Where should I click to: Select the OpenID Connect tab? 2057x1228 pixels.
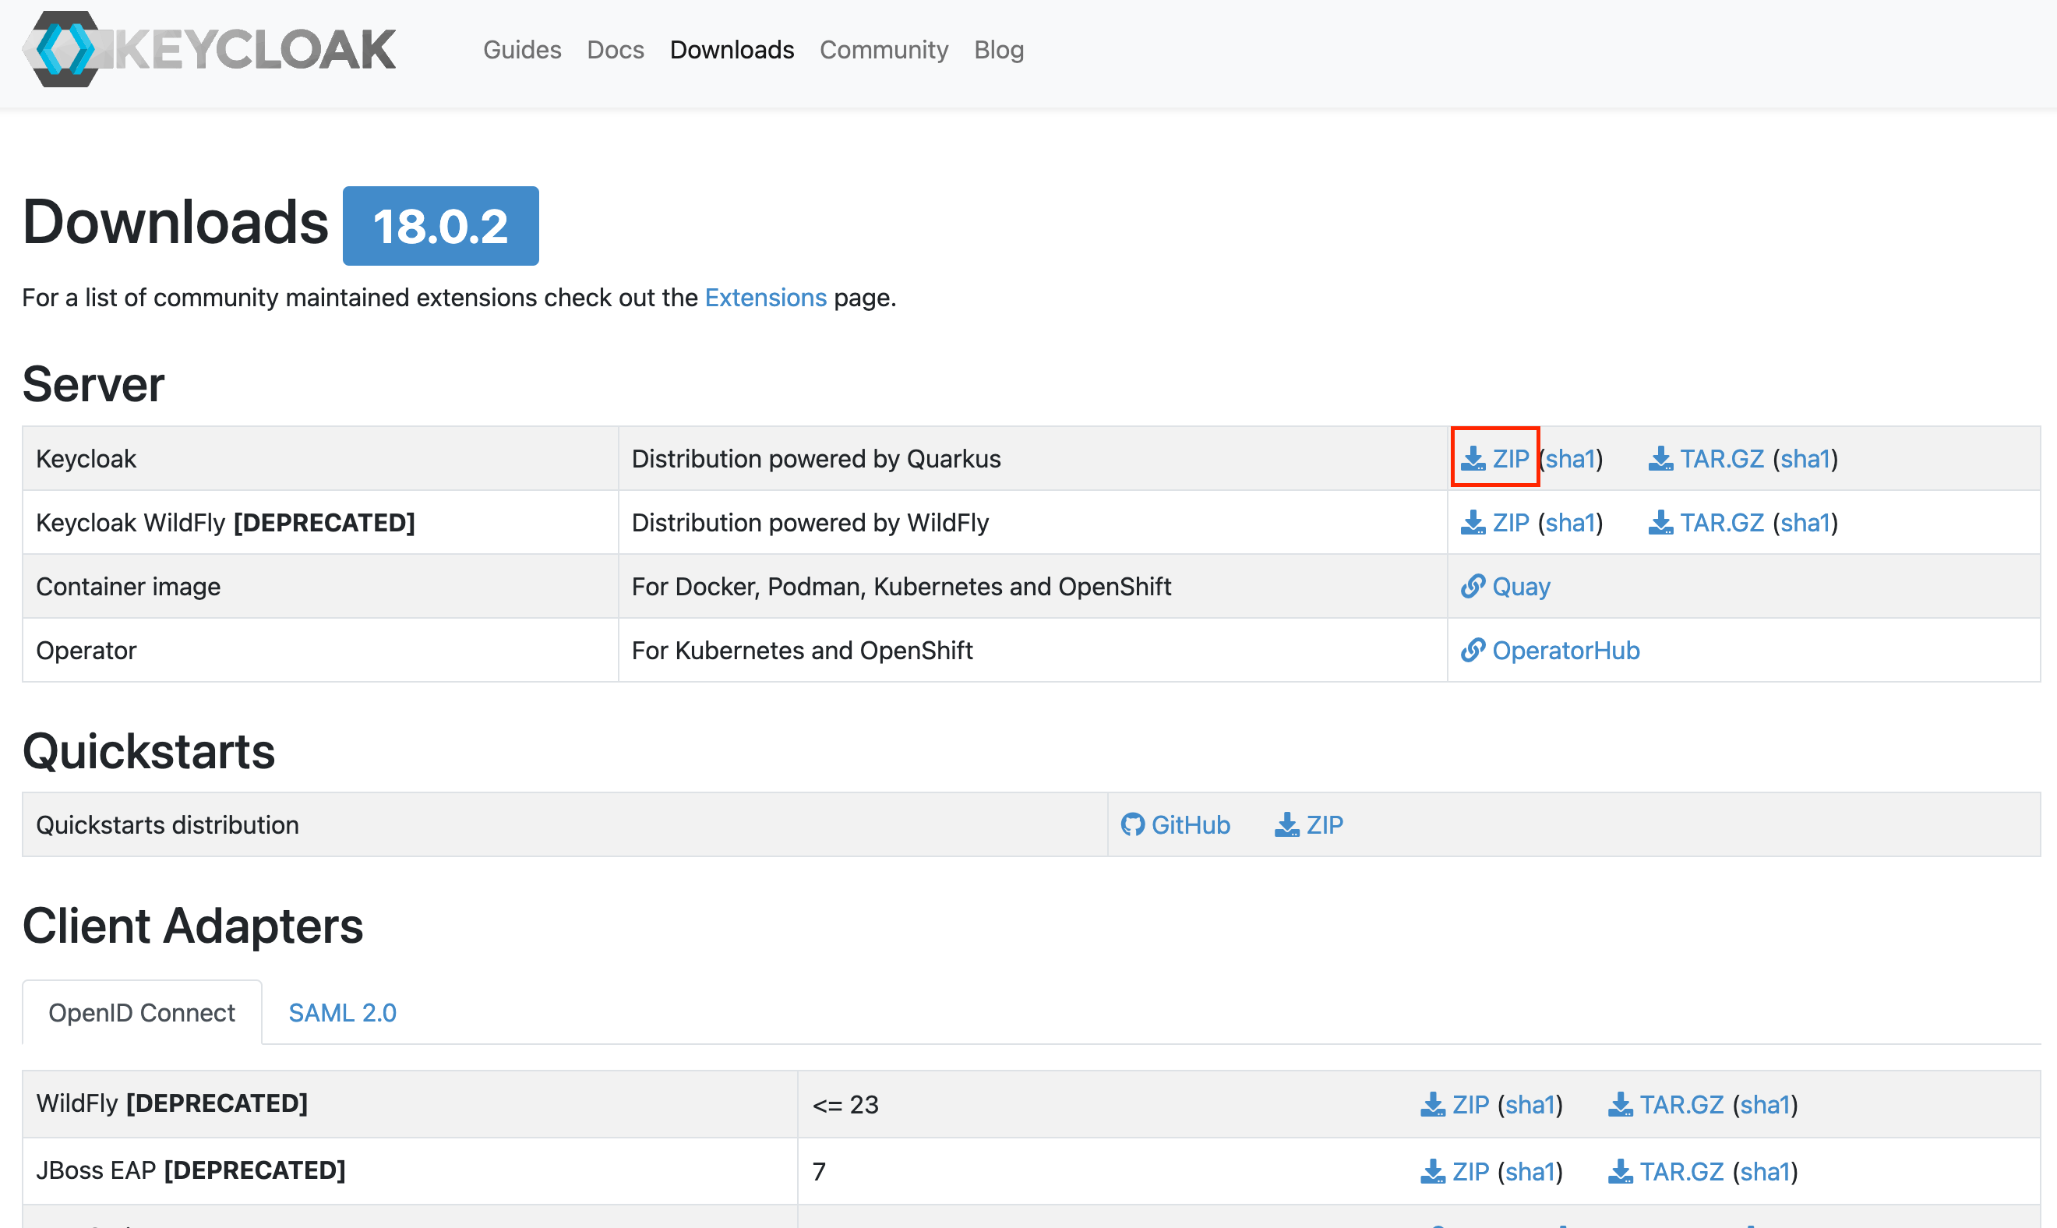coord(142,1013)
